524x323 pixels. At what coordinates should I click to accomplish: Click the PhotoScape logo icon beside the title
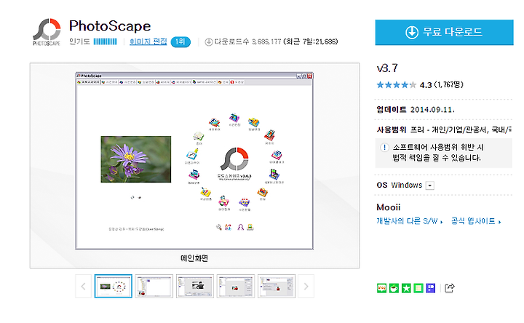tap(47, 32)
